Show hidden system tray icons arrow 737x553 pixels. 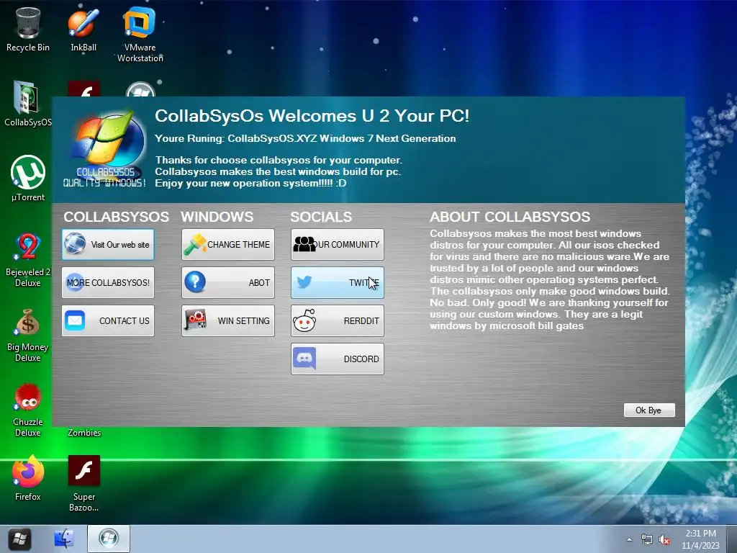click(x=629, y=540)
